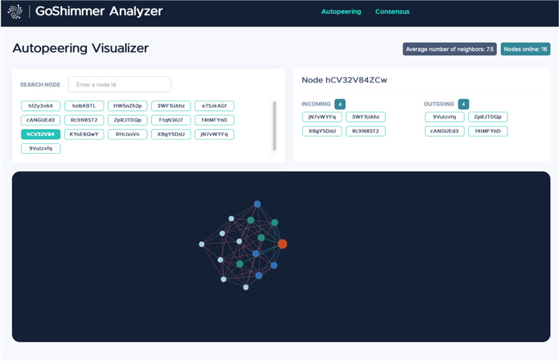
Task: Click the highlighted hCV32V84 node chip
Action: (x=40, y=134)
